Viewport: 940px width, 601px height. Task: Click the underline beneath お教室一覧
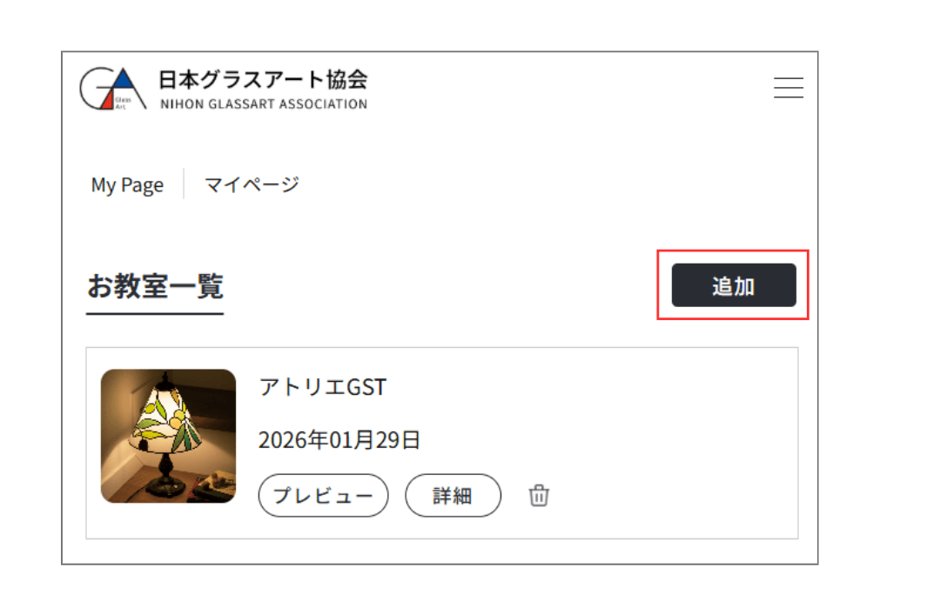pos(155,313)
